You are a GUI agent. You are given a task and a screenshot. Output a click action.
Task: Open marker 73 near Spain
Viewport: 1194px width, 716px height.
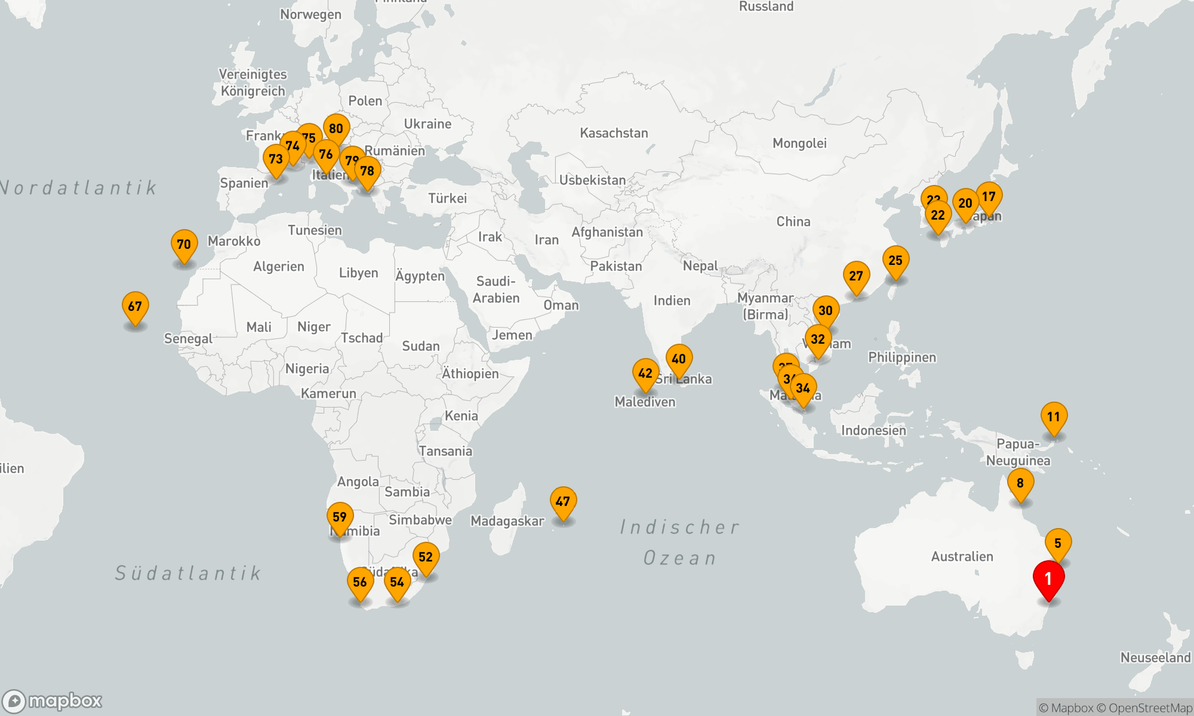tap(275, 159)
